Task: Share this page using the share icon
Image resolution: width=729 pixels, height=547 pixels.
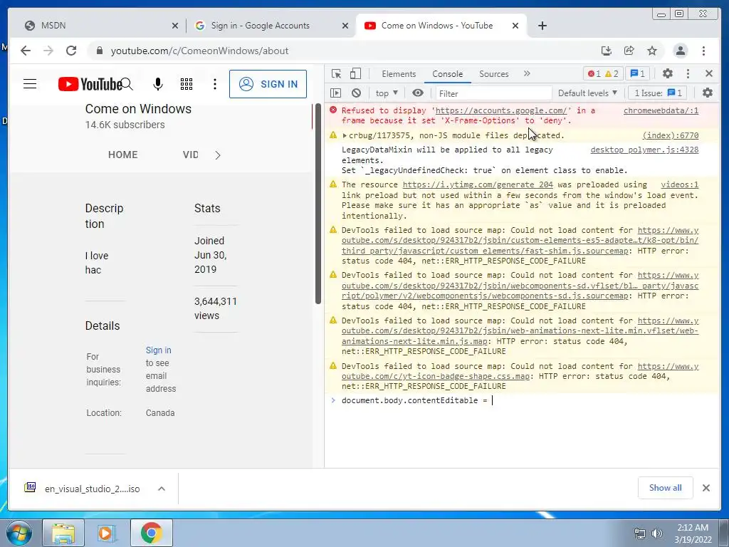Action: tap(629, 51)
